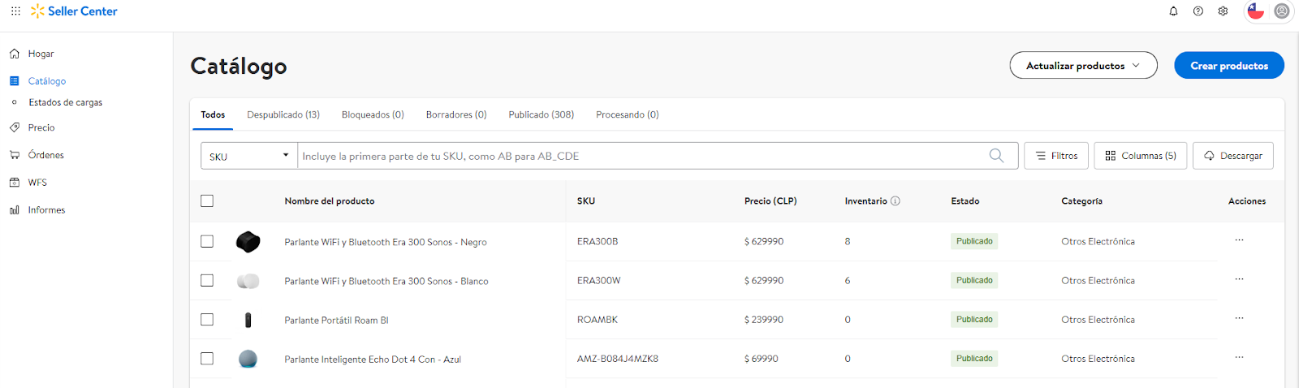
Task: Open the WFS link in the sidebar
Action: [x=37, y=183]
